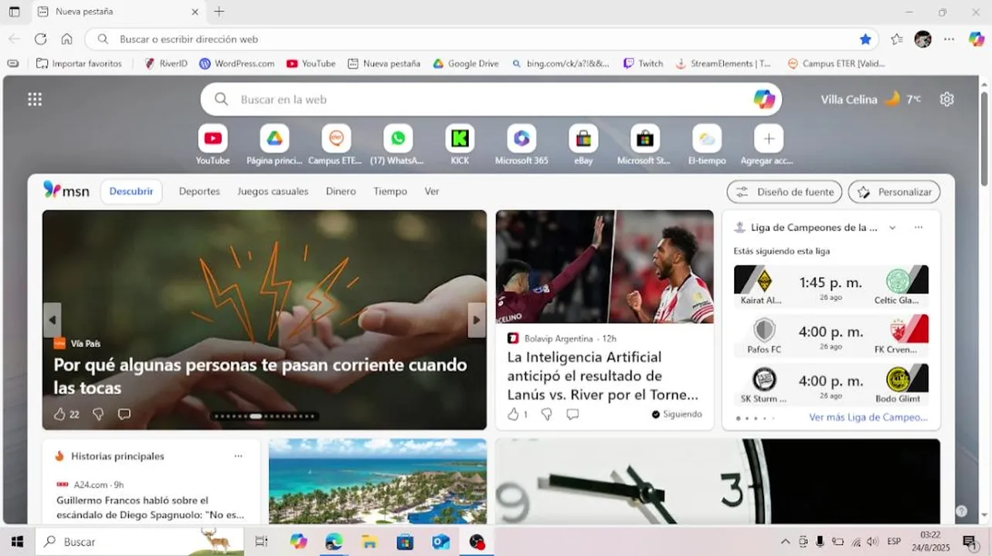The image size is (992, 556).
Task: Show the next carousel story
Action: pyautogui.click(x=477, y=320)
